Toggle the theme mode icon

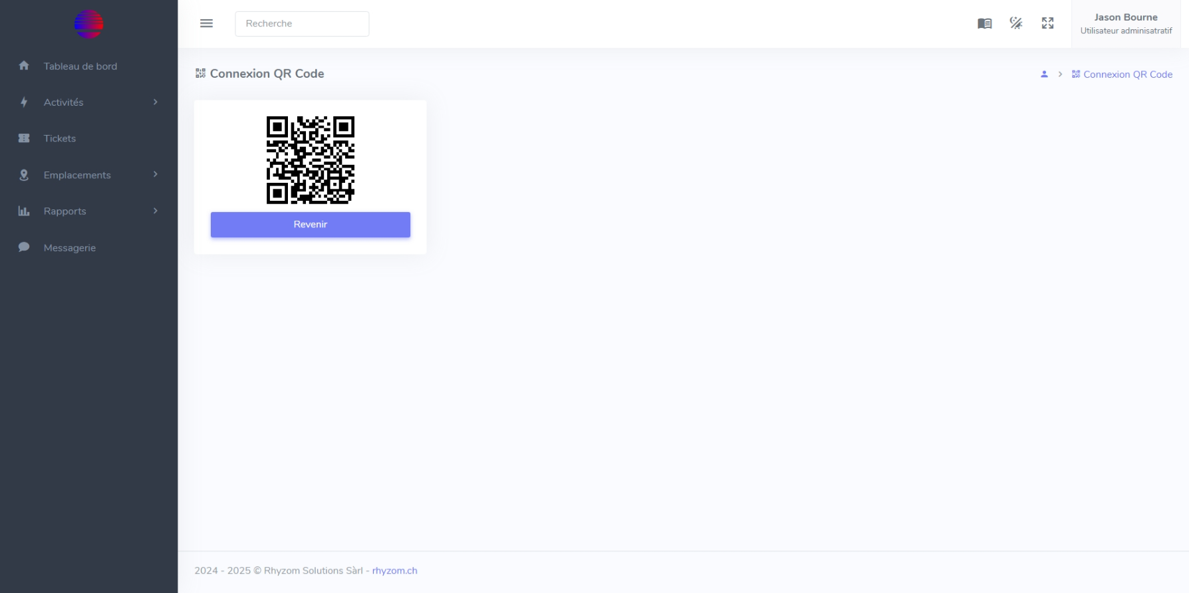(x=1016, y=23)
